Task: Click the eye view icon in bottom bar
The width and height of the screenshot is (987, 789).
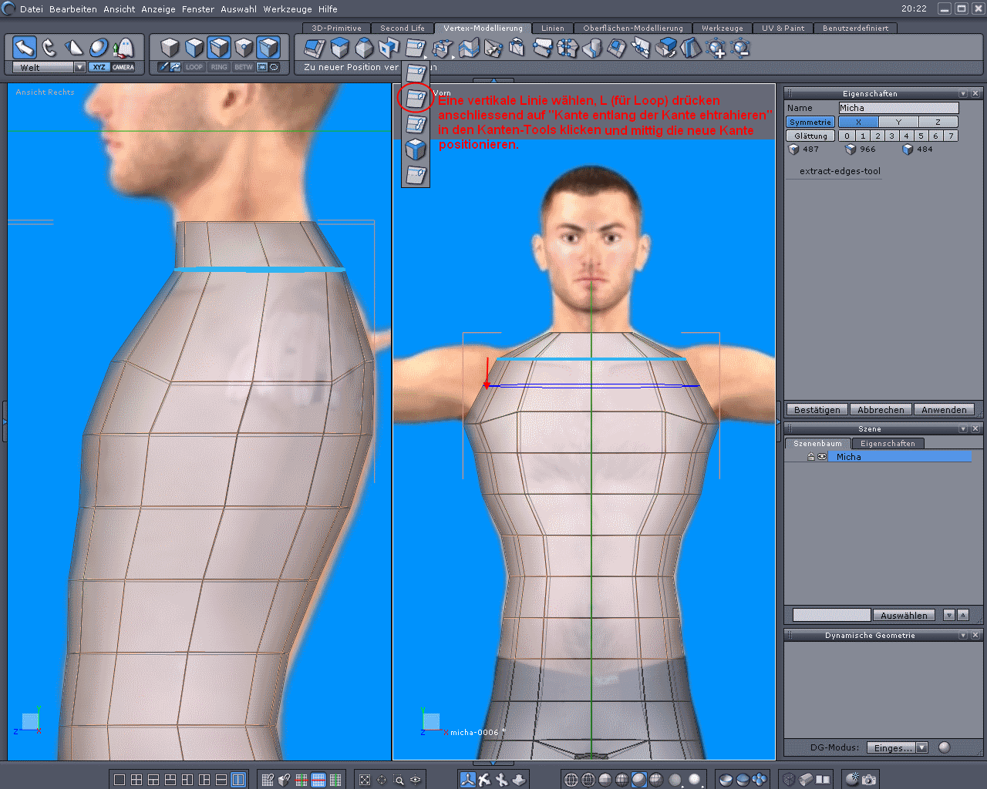Action: tap(416, 780)
